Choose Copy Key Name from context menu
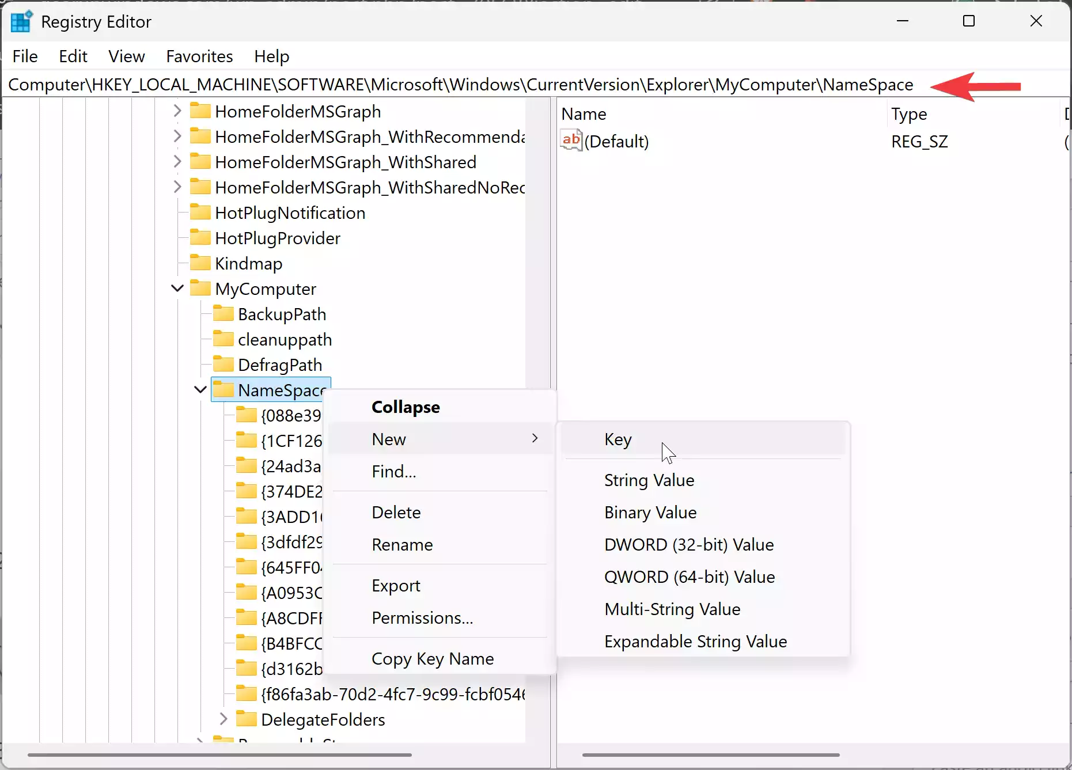 [x=433, y=658]
